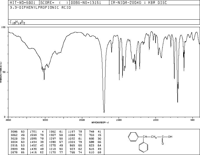
Task: Select the compound name 3,3-DIPHENYLPROPIONIC ACID
Action: click(40, 8)
